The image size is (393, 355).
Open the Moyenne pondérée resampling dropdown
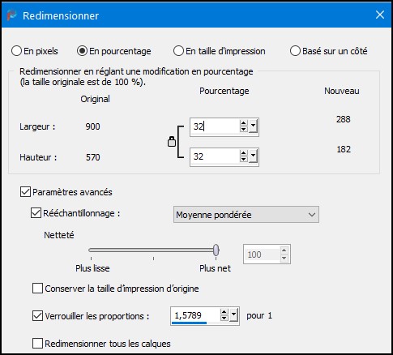pos(246,215)
